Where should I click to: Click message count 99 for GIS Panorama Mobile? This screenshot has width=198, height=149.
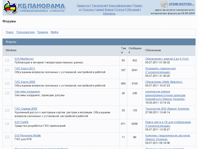click(x=135, y=137)
